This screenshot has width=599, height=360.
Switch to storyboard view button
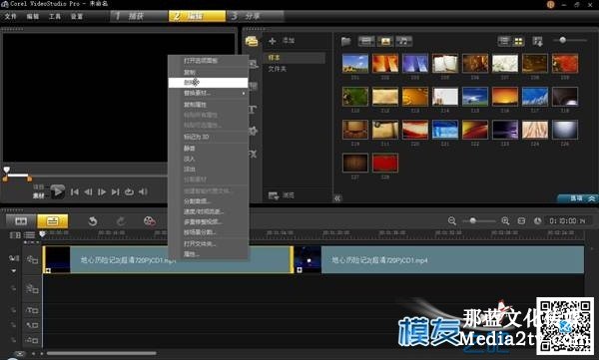(21, 220)
